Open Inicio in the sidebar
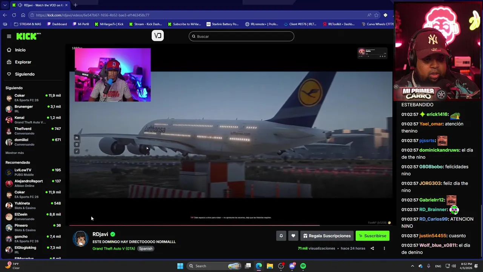The width and height of the screenshot is (483, 272). [20, 50]
